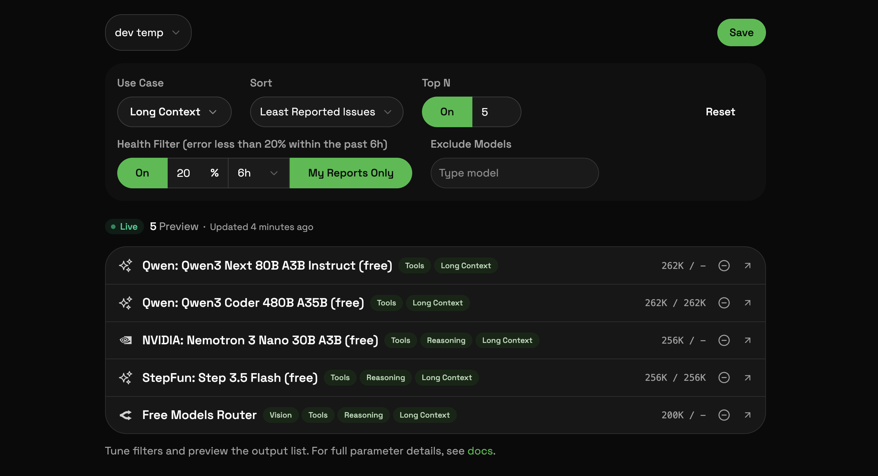
Task: Toggle the Top N switch off
Action: tap(447, 112)
